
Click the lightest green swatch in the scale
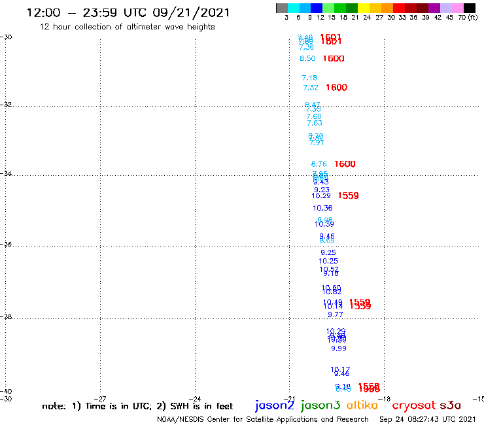(x=328, y=8)
